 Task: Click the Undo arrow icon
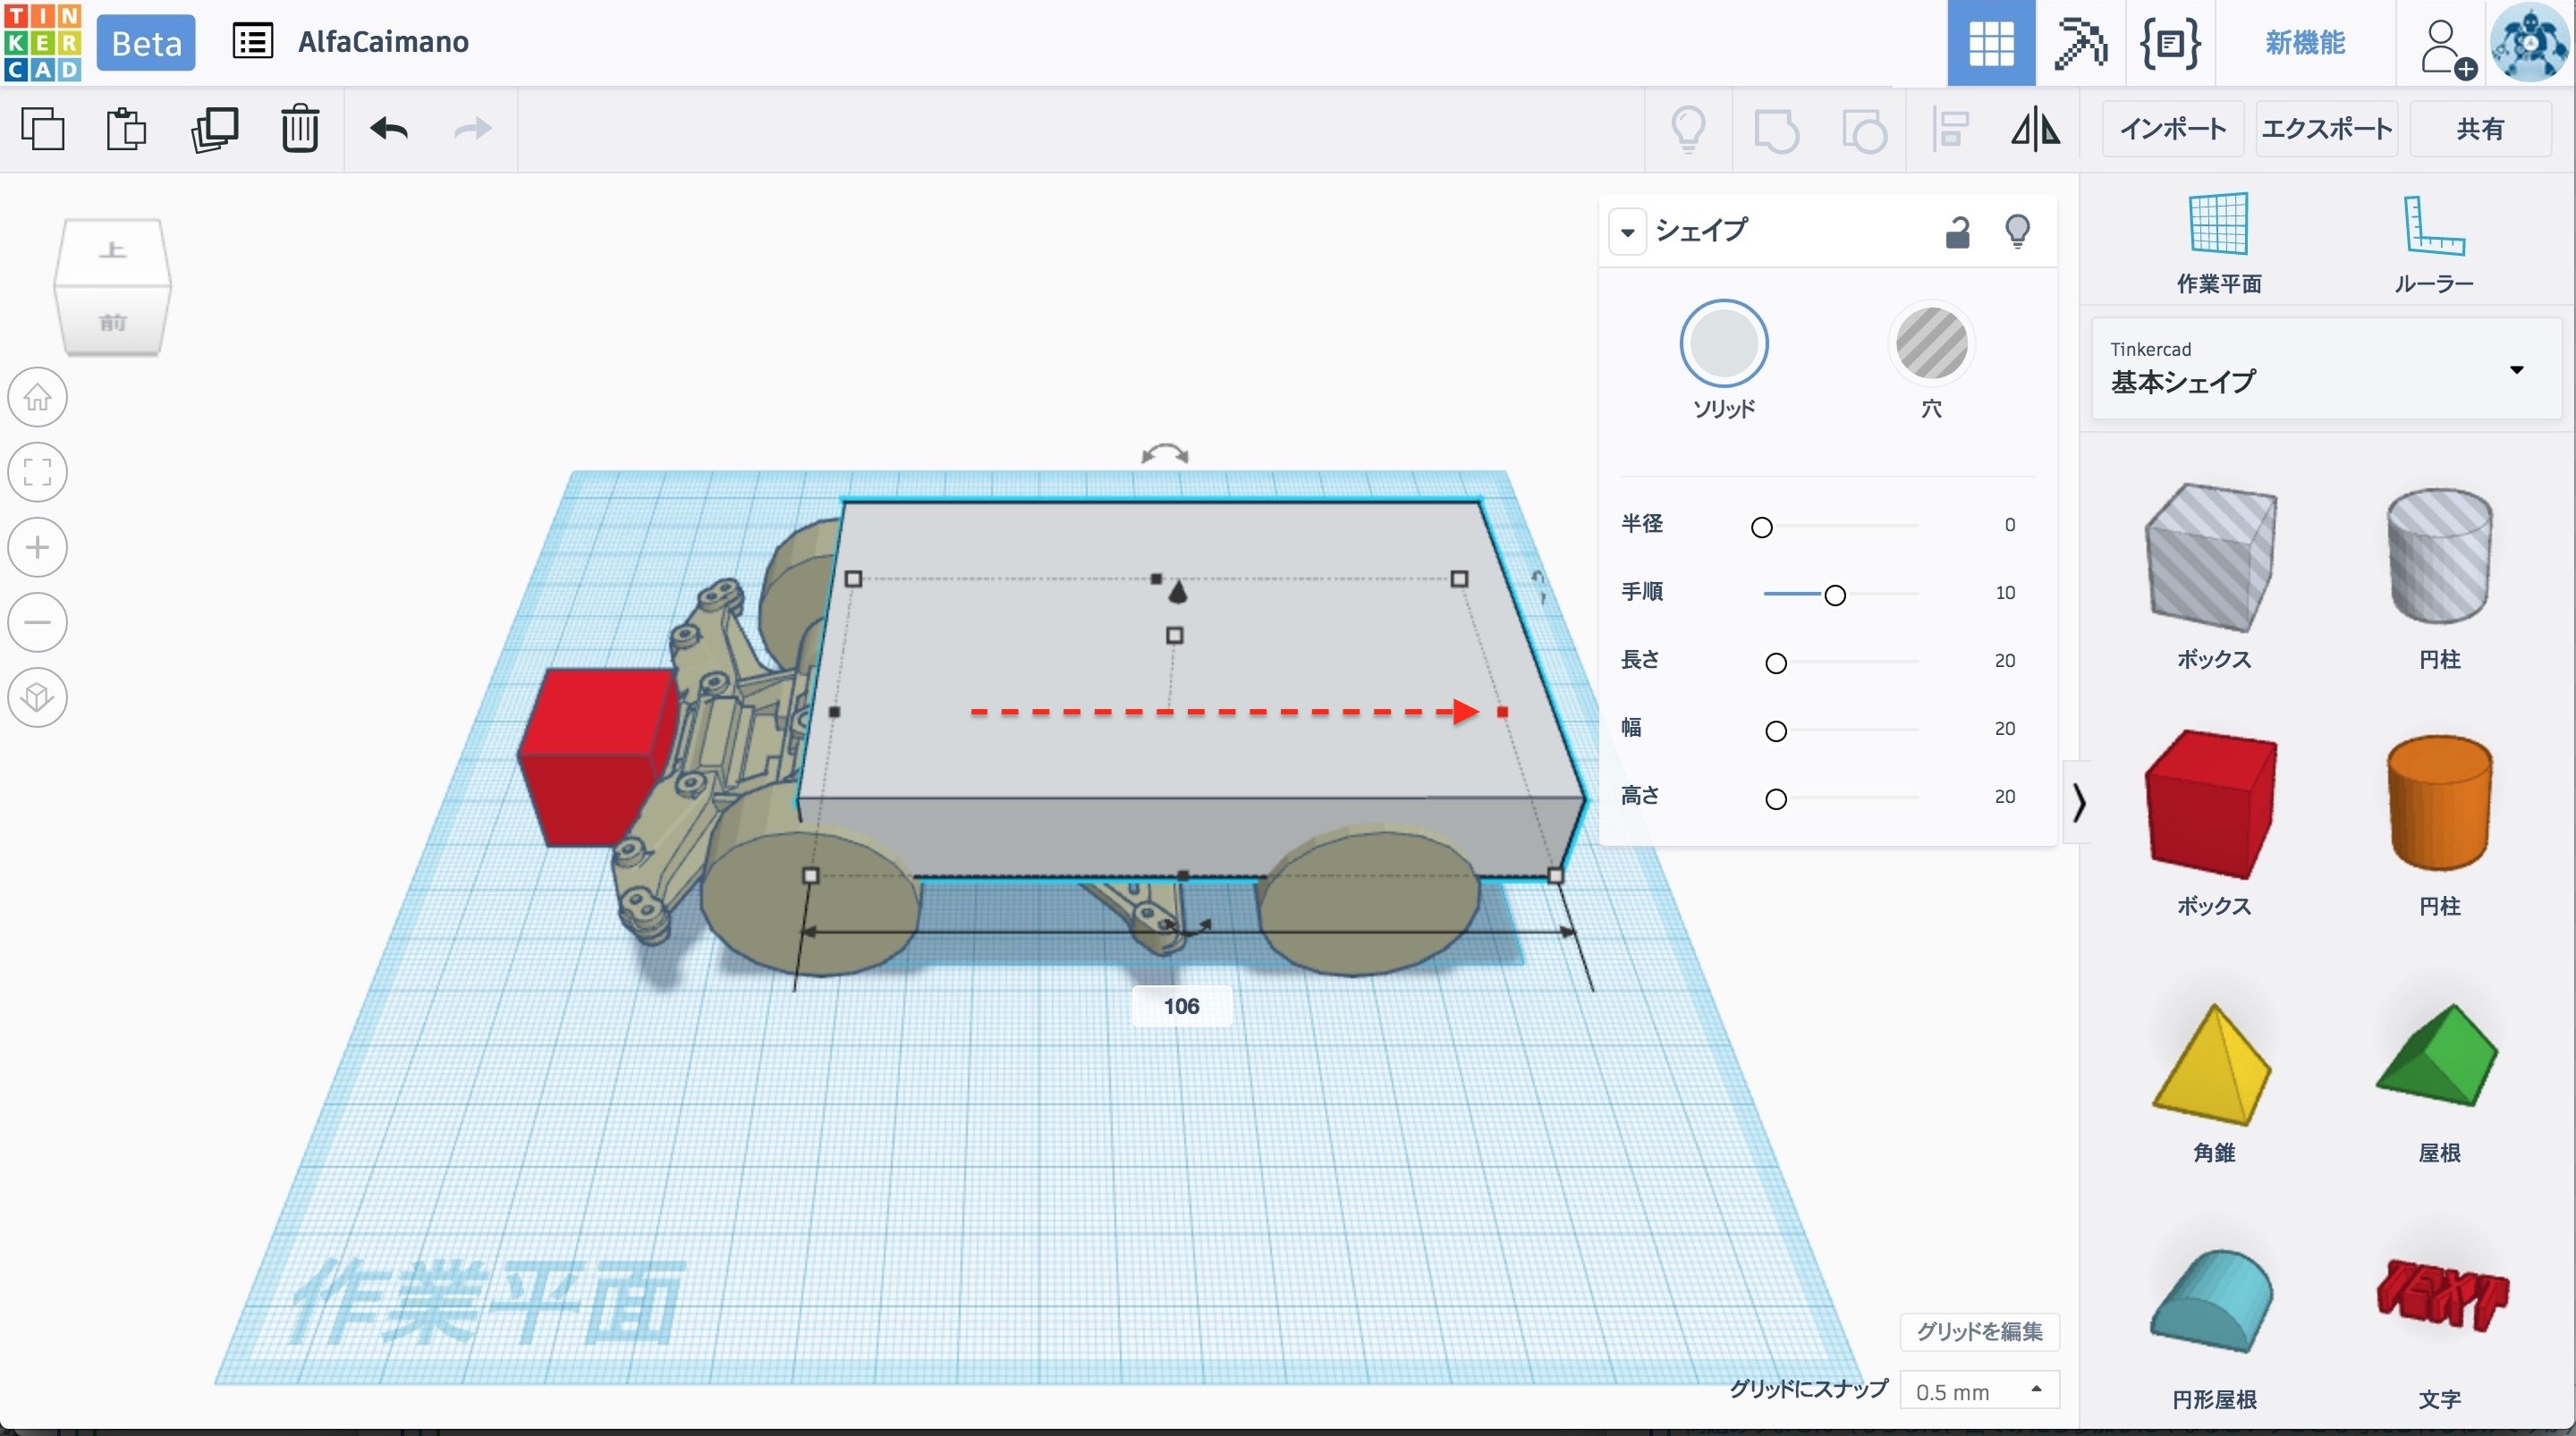pyautogui.click(x=389, y=129)
